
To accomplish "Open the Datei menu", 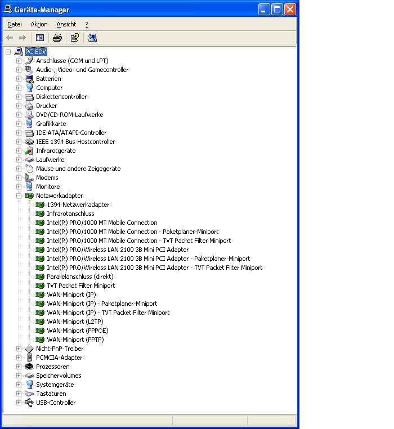I will (15, 24).
